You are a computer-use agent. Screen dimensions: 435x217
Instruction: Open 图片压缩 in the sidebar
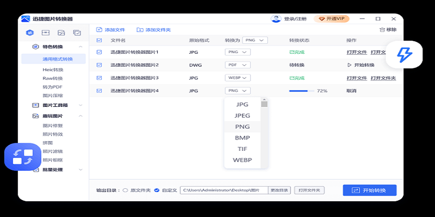[53, 95]
